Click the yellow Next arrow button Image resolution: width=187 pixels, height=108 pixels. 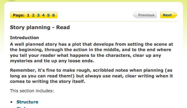click(168, 15)
